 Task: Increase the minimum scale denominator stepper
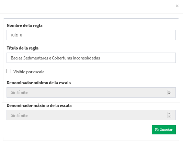pos(169,91)
